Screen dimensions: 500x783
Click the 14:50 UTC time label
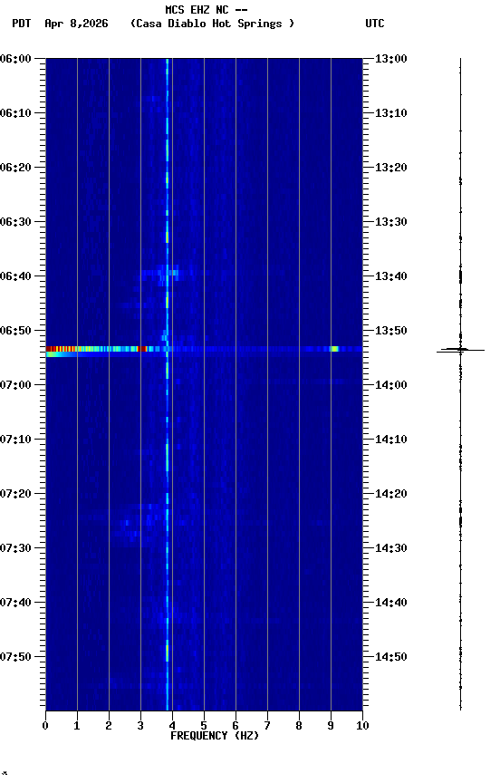[x=391, y=657]
